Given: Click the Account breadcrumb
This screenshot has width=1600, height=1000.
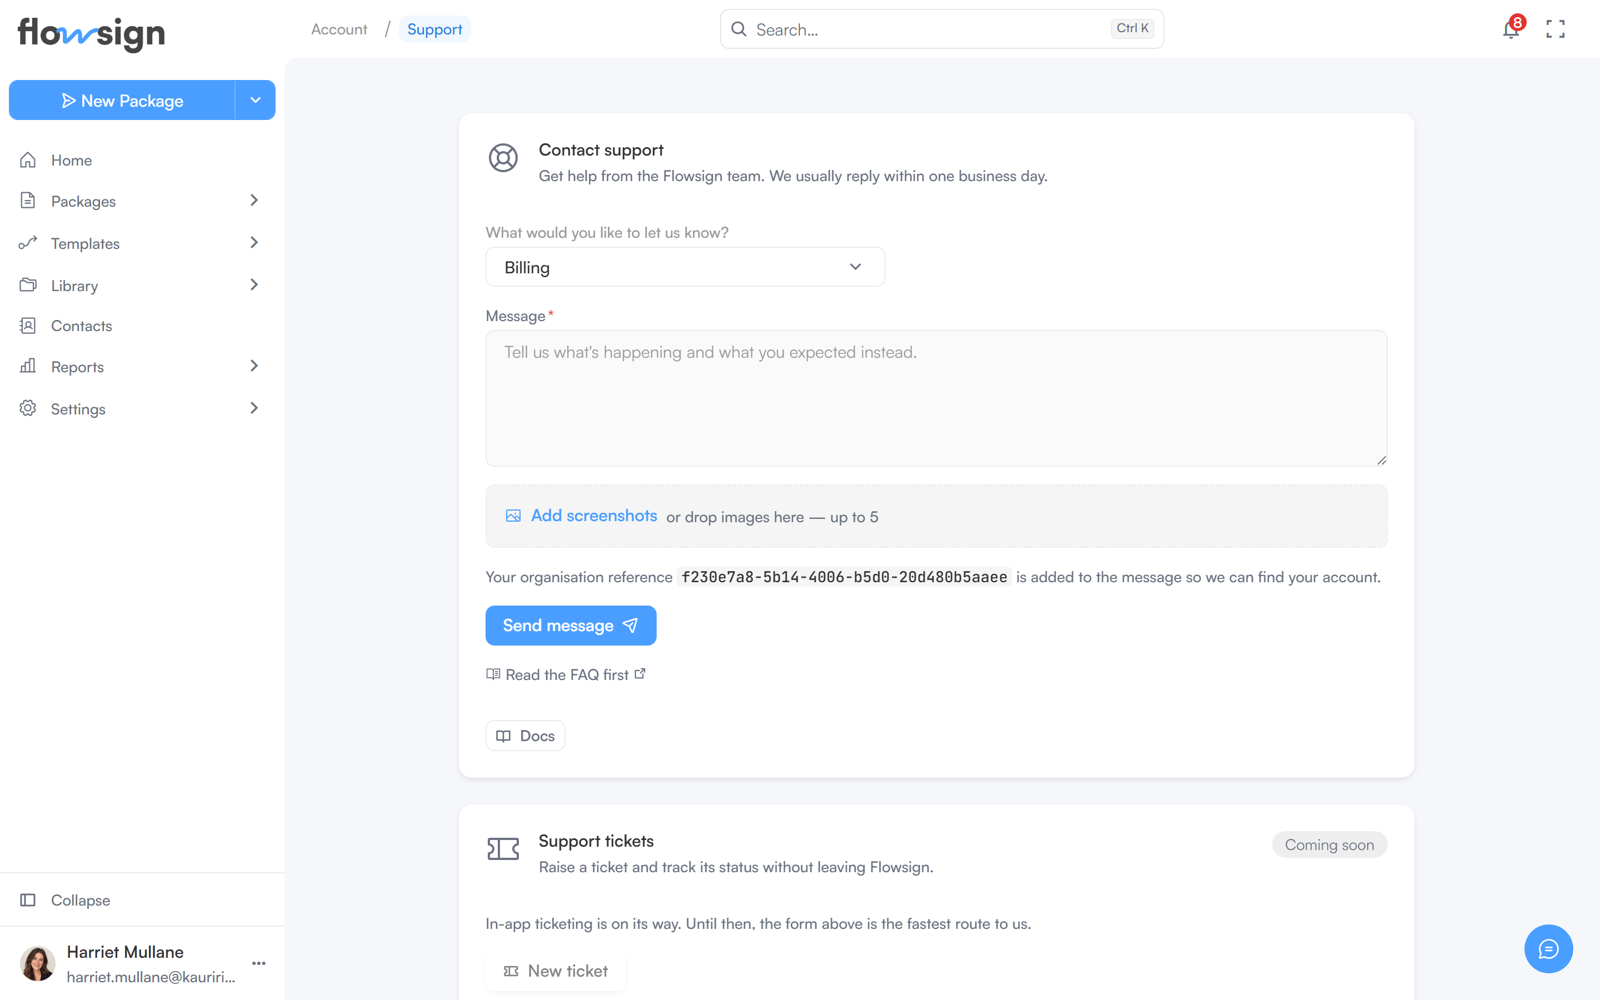Looking at the screenshot, I should point(339,29).
